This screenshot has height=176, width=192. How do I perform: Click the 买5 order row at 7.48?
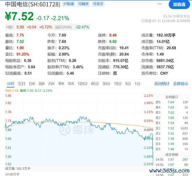[x=171, y=149]
